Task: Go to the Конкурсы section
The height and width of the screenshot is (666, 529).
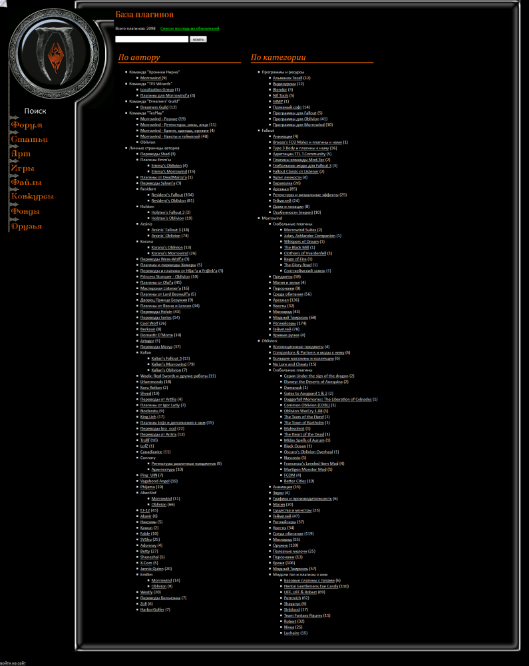Action: click(32, 196)
